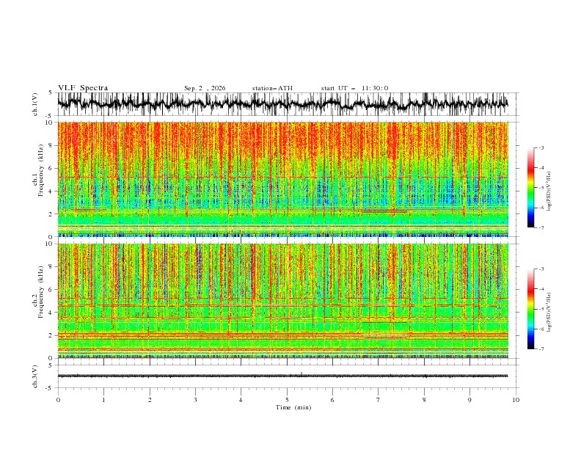Click the lower color bar for ch.2
This screenshot has height=449, width=581.
tap(531, 309)
